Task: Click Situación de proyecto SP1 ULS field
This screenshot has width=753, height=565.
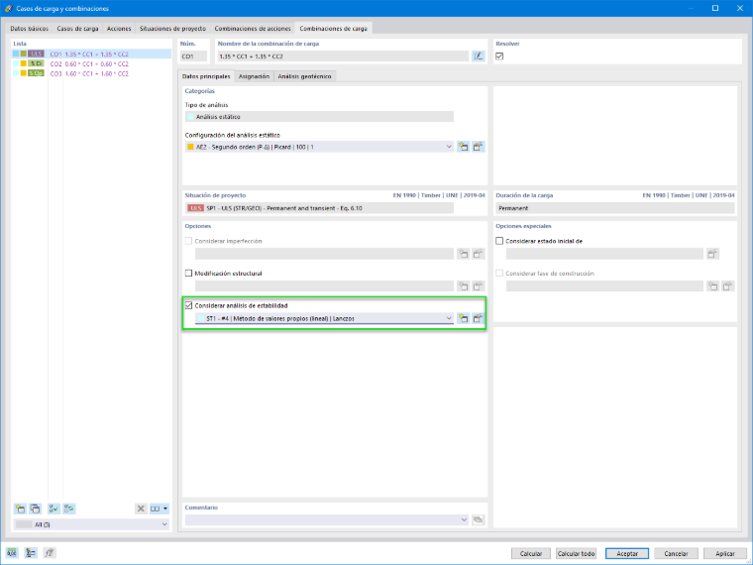Action: [319, 208]
